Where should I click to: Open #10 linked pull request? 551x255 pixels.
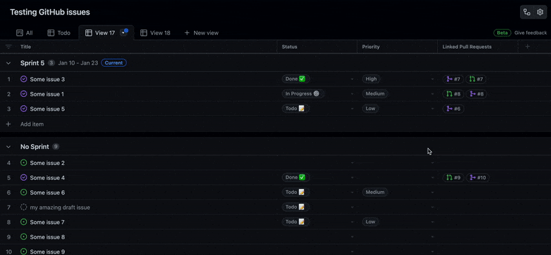tap(477, 178)
